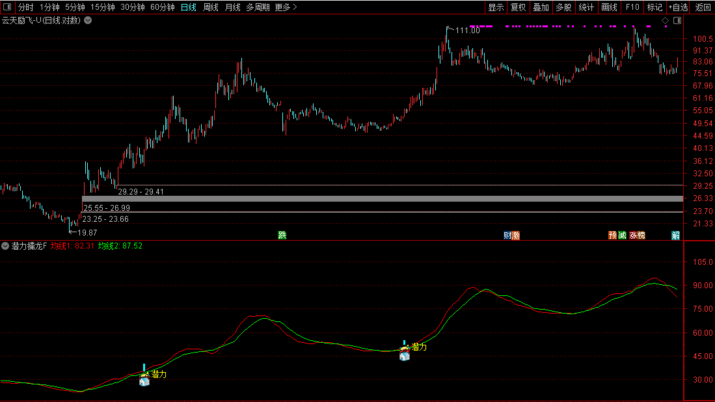The width and height of the screenshot is (715, 402).
Task: Switch to 1分钟 period
Action: 49,7
